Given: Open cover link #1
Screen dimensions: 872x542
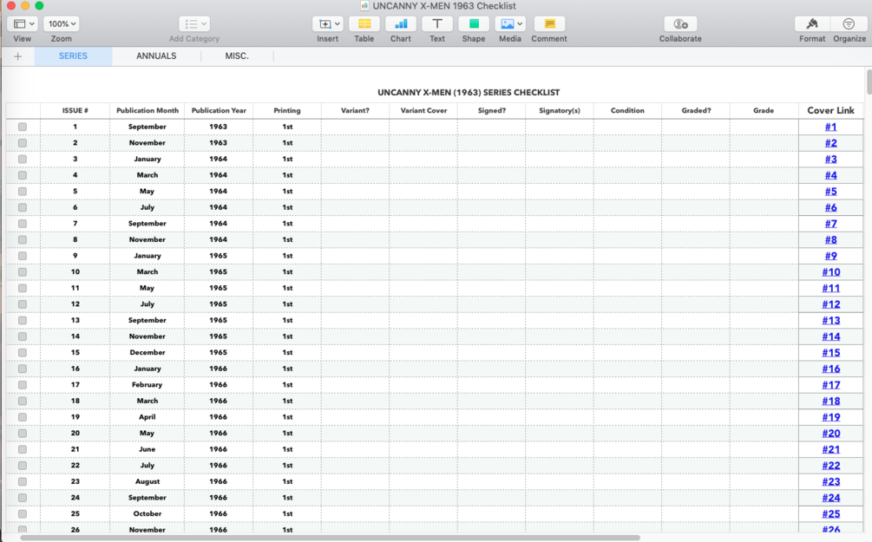Looking at the screenshot, I should click(x=830, y=127).
